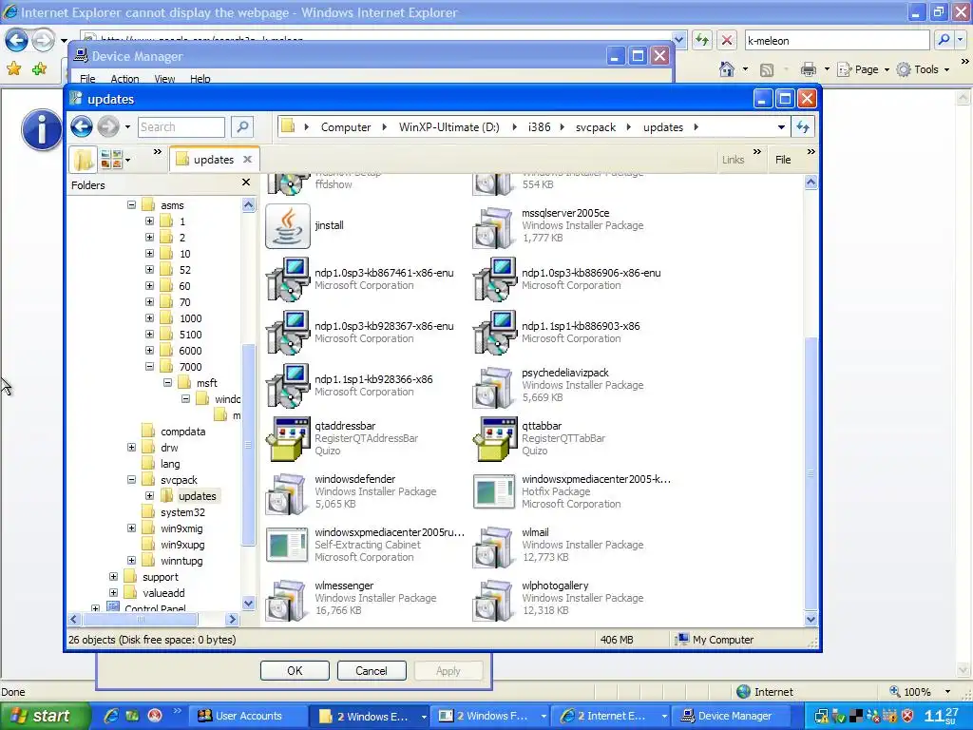This screenshot has width=973, height=730.
Task: Select the psychedeliavizpack installer icon
Action: 494,386
